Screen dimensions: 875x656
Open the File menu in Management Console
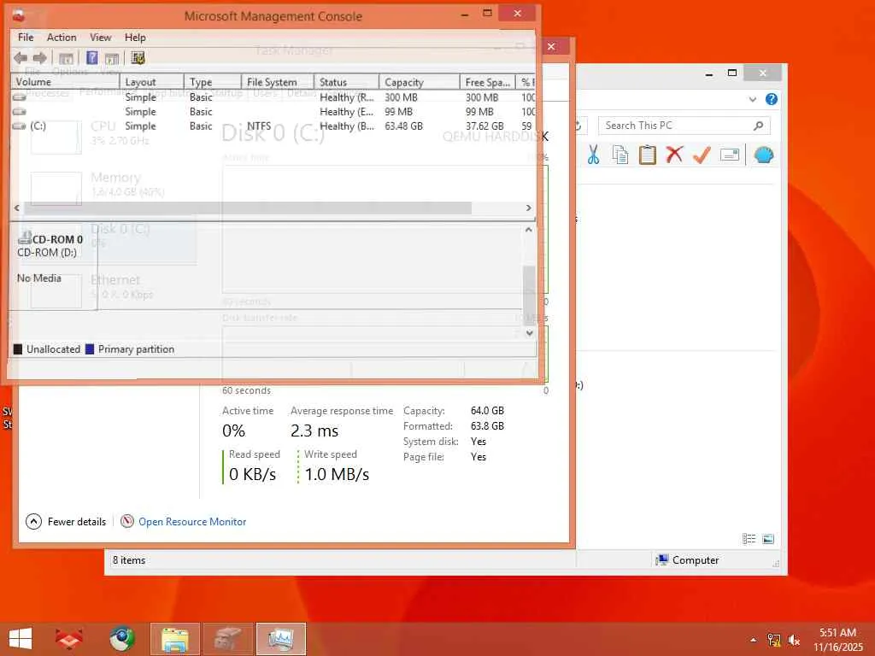[x=26, y=38]
